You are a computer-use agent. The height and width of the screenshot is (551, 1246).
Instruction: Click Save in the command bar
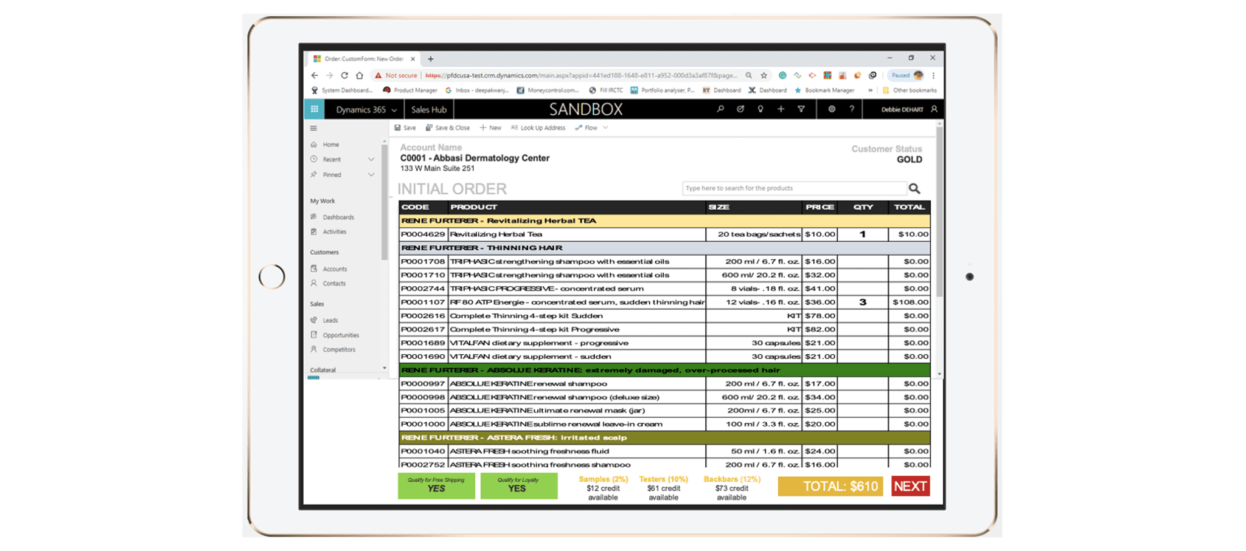click(405, 128)
